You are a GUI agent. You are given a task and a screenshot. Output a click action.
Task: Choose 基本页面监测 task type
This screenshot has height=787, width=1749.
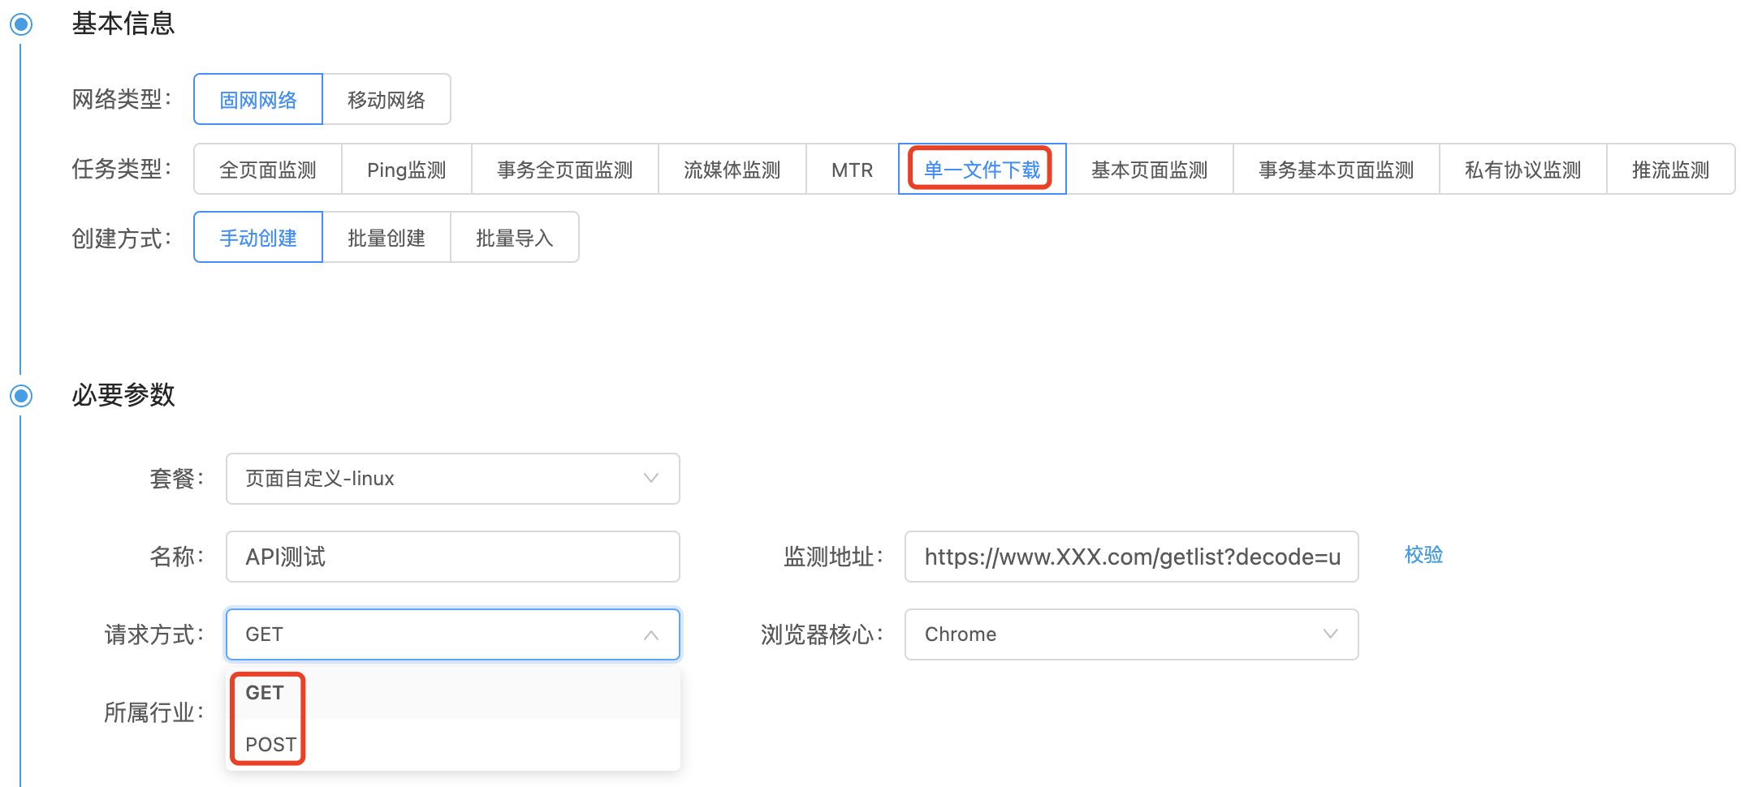click(1149, 170)
